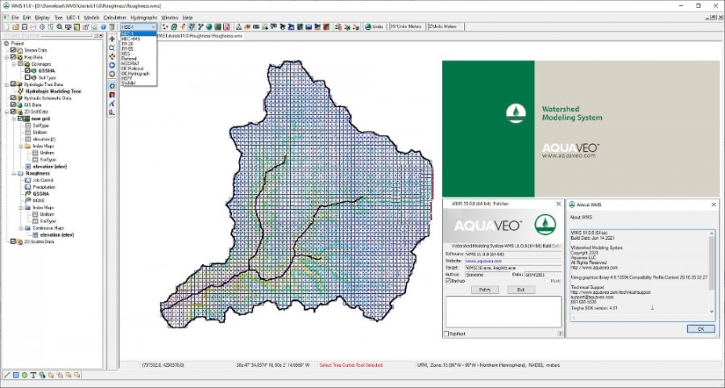Click the text T tool in bottom toolbar
The height and width of the screenshot is (388, 725).
[33, 374]
